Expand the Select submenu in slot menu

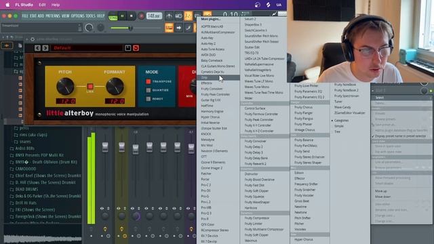(401, 98)
